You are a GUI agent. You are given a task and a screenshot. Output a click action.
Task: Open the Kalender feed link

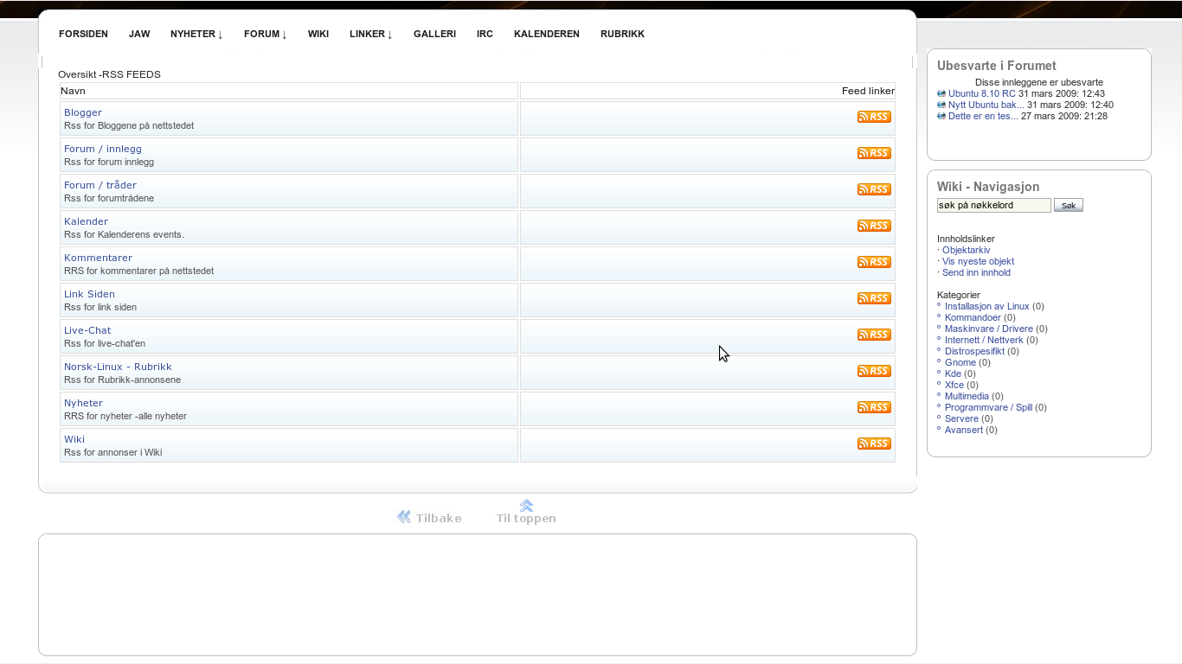tap(86, 221)
